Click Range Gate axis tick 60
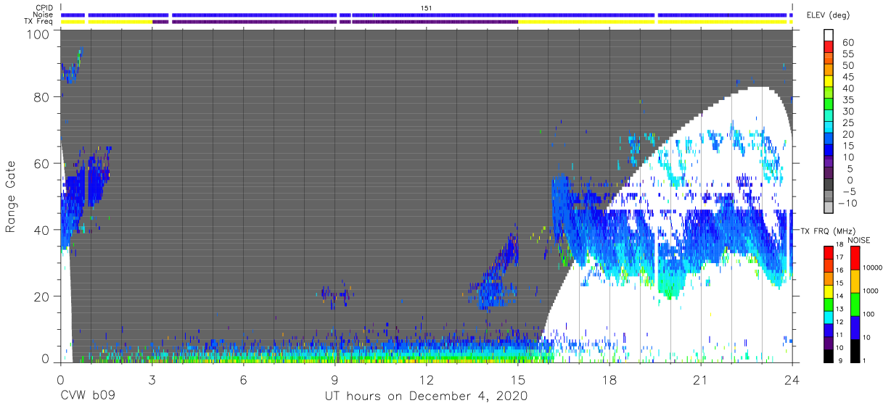Viewport: 891px width, 411px height. (x=41, y=164)
